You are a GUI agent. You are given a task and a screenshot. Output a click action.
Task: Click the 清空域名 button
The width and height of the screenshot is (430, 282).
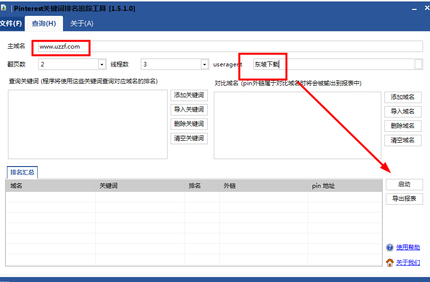pos(403,140)
